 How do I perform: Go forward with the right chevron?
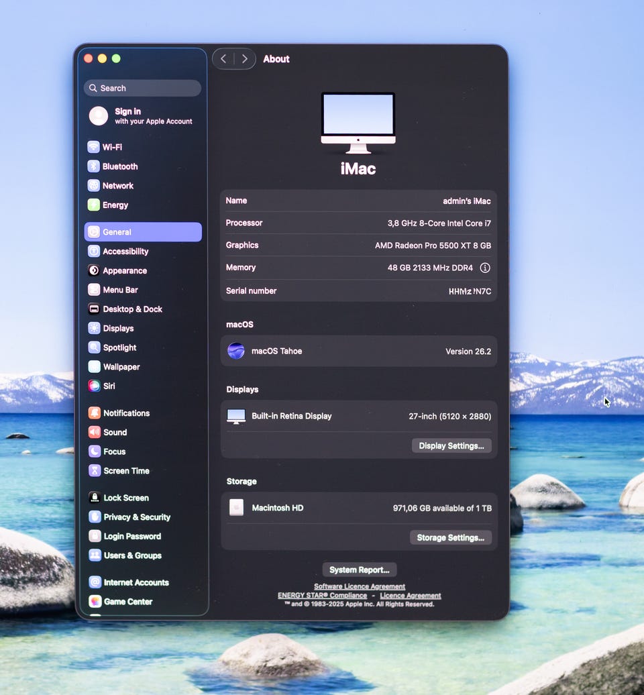244,59
